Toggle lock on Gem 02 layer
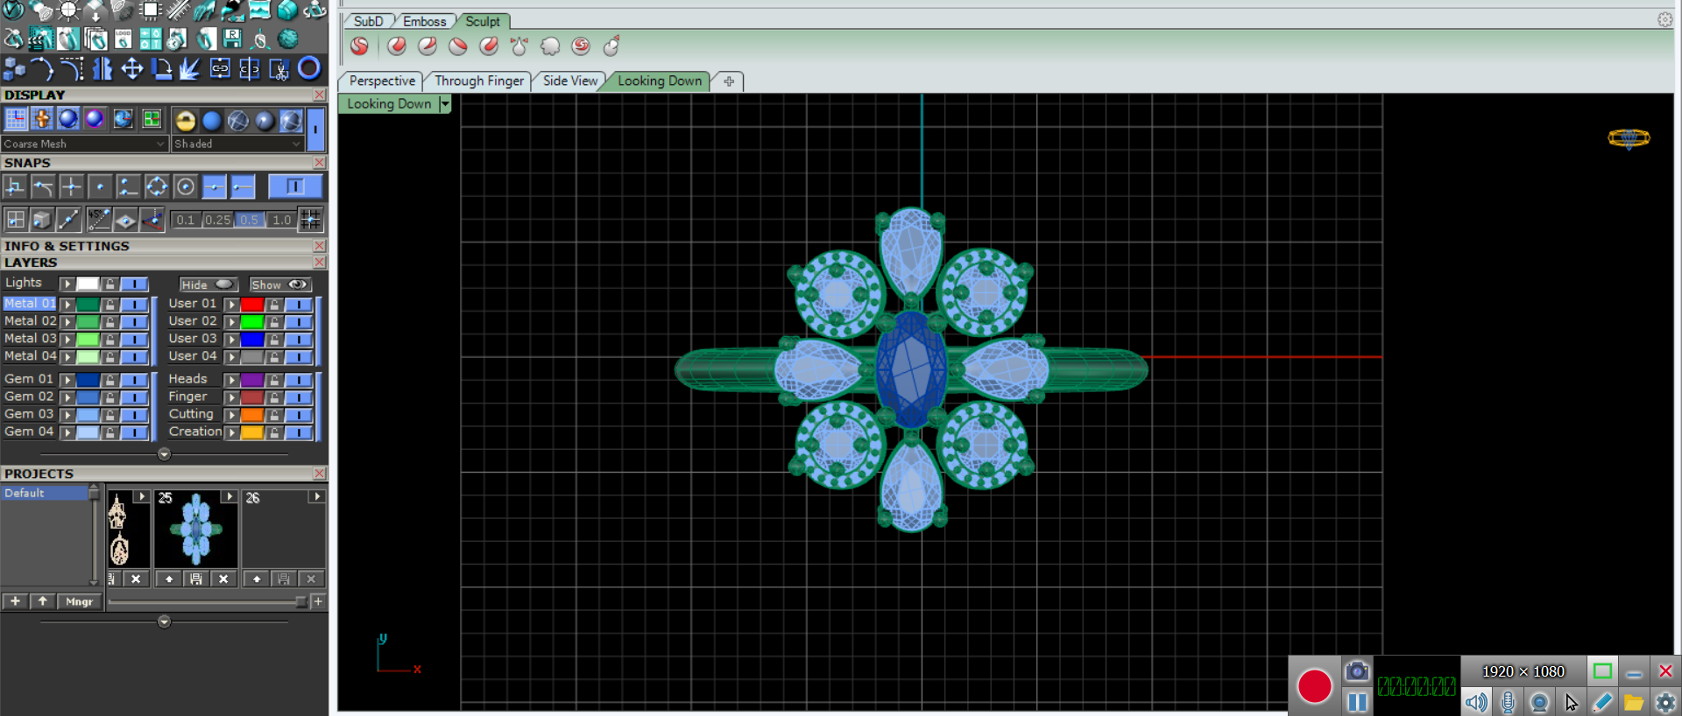 pyautogui.click(x=110, y=397)
